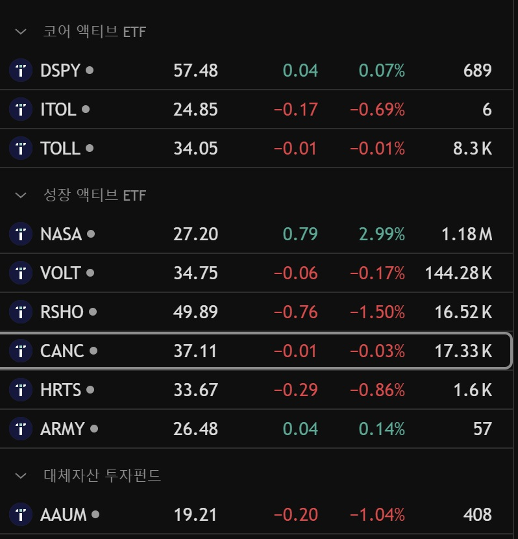Collapse the 대체자산 투자펀드 section
This screenshot has height=539, width=518.
21,476
